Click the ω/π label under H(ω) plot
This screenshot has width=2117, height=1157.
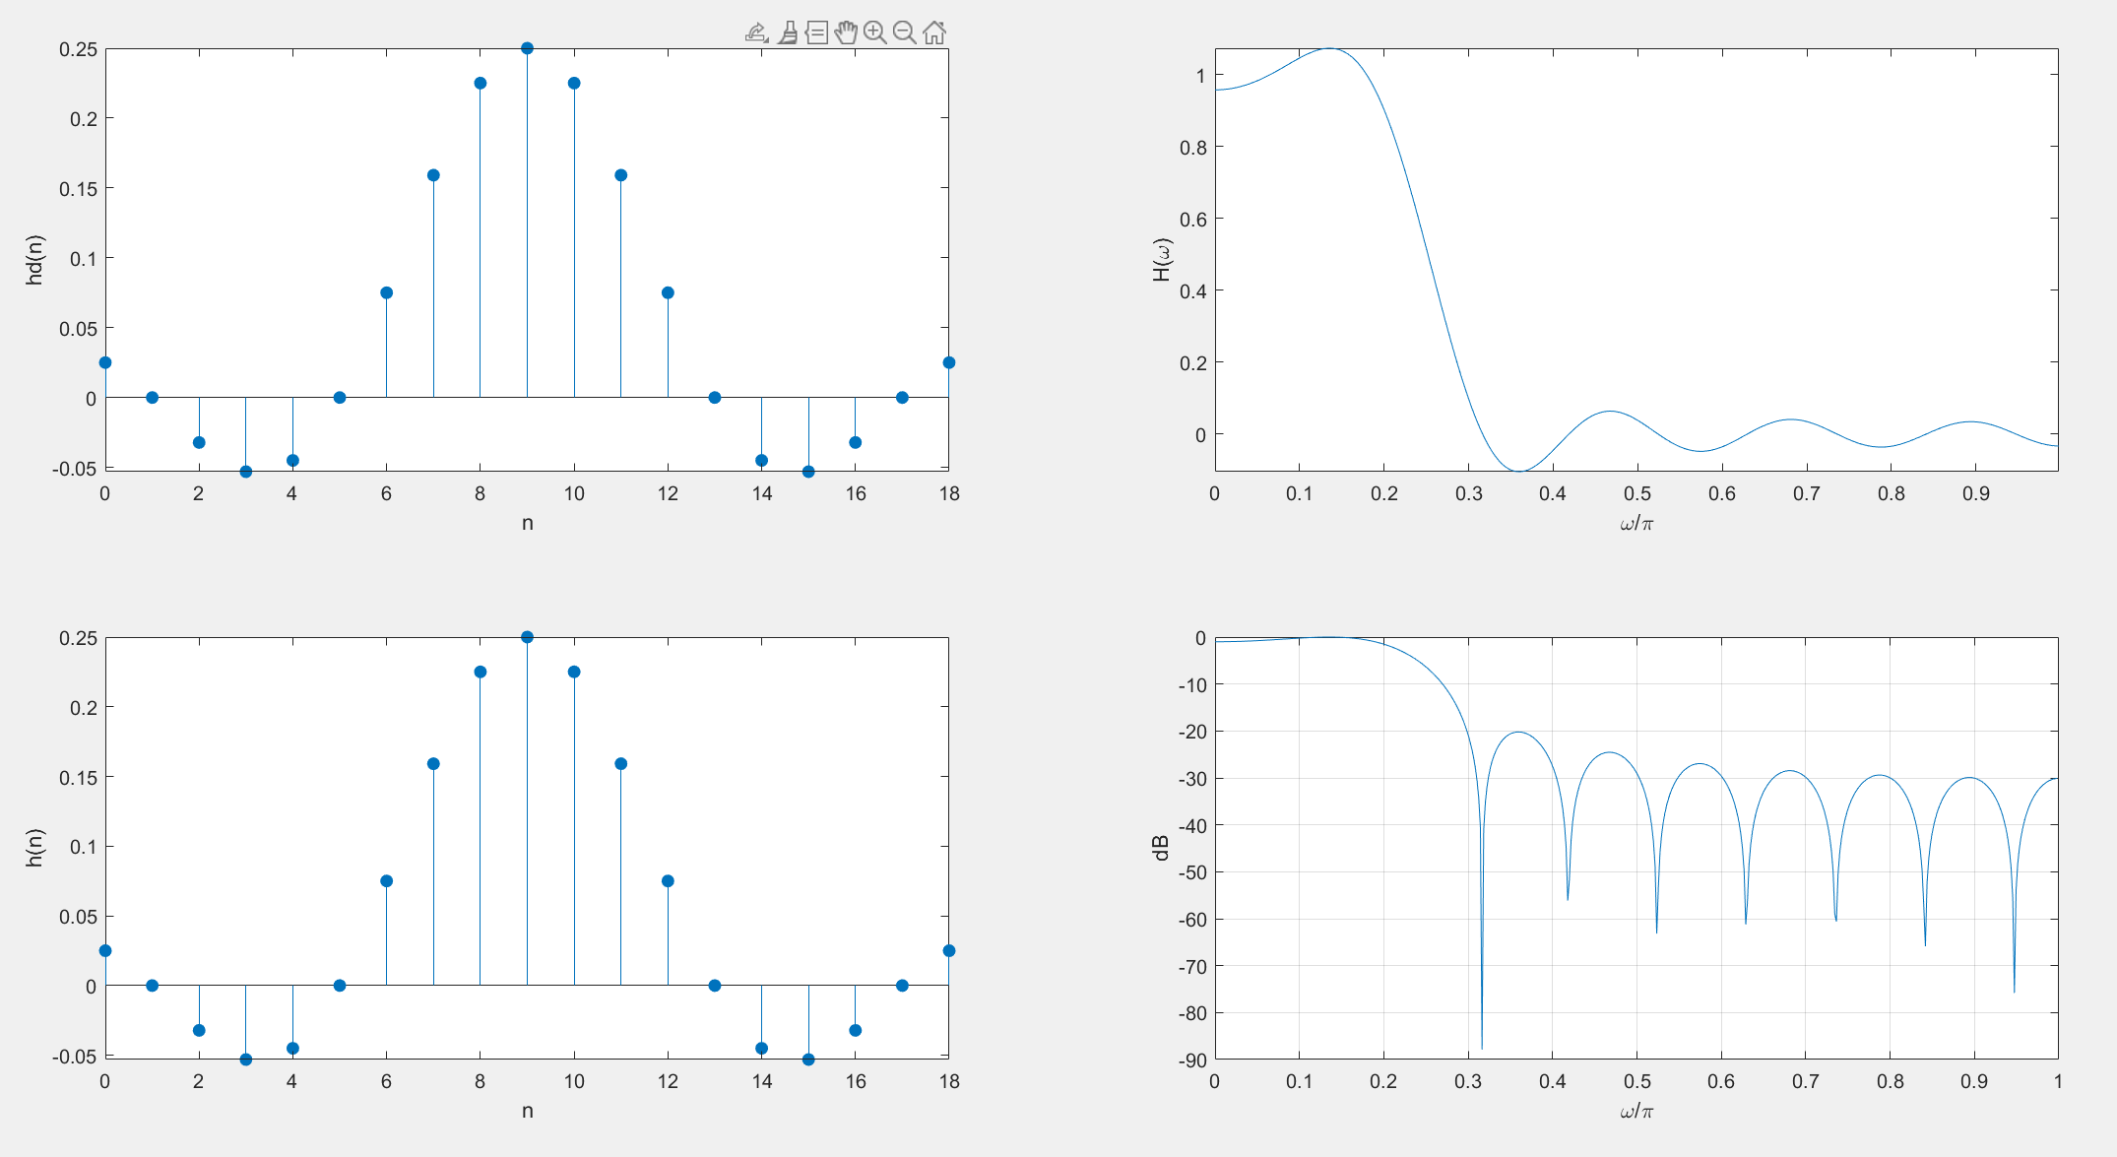(1636, 523)
